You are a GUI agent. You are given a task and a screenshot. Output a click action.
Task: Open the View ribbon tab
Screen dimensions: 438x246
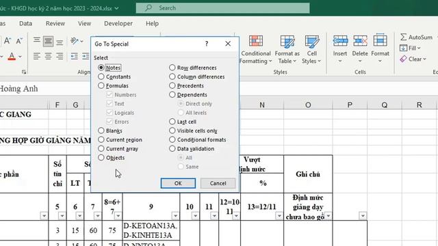(x=84, y=23)
